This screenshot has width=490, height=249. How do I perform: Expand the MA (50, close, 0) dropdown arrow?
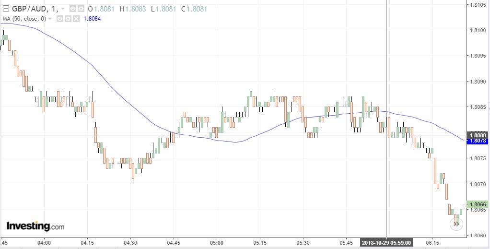[50, 19]
